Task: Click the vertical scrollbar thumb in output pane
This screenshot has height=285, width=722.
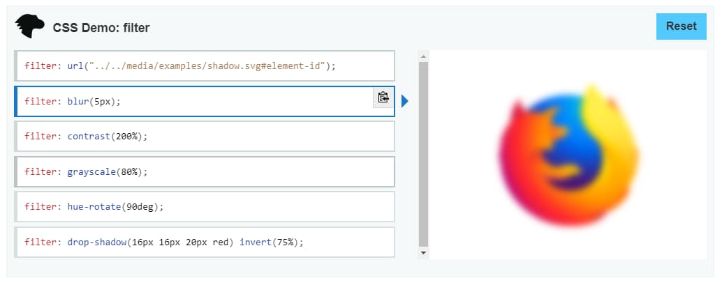Action: (x=423, y=155)
